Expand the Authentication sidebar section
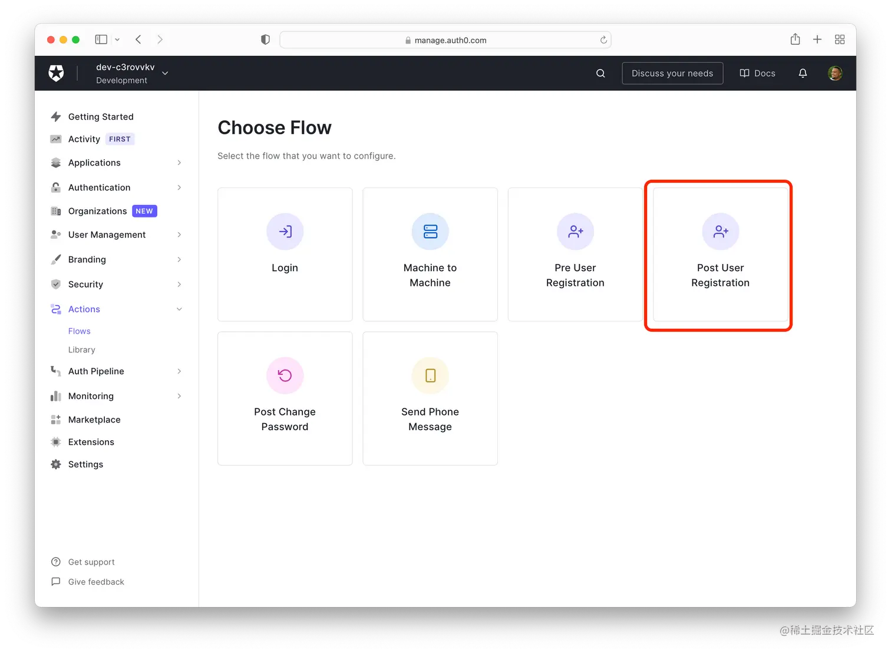This screenshot has width=891, height=653. coord(179,187)
